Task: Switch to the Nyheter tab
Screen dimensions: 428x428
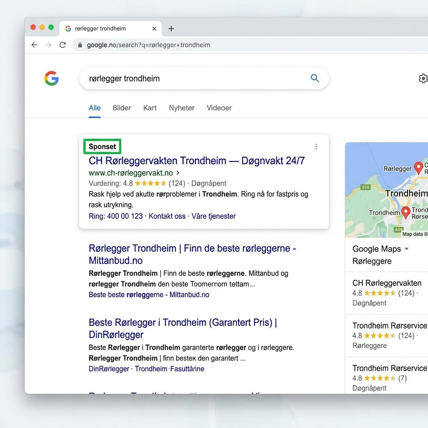Action: (x=182, y=108)
